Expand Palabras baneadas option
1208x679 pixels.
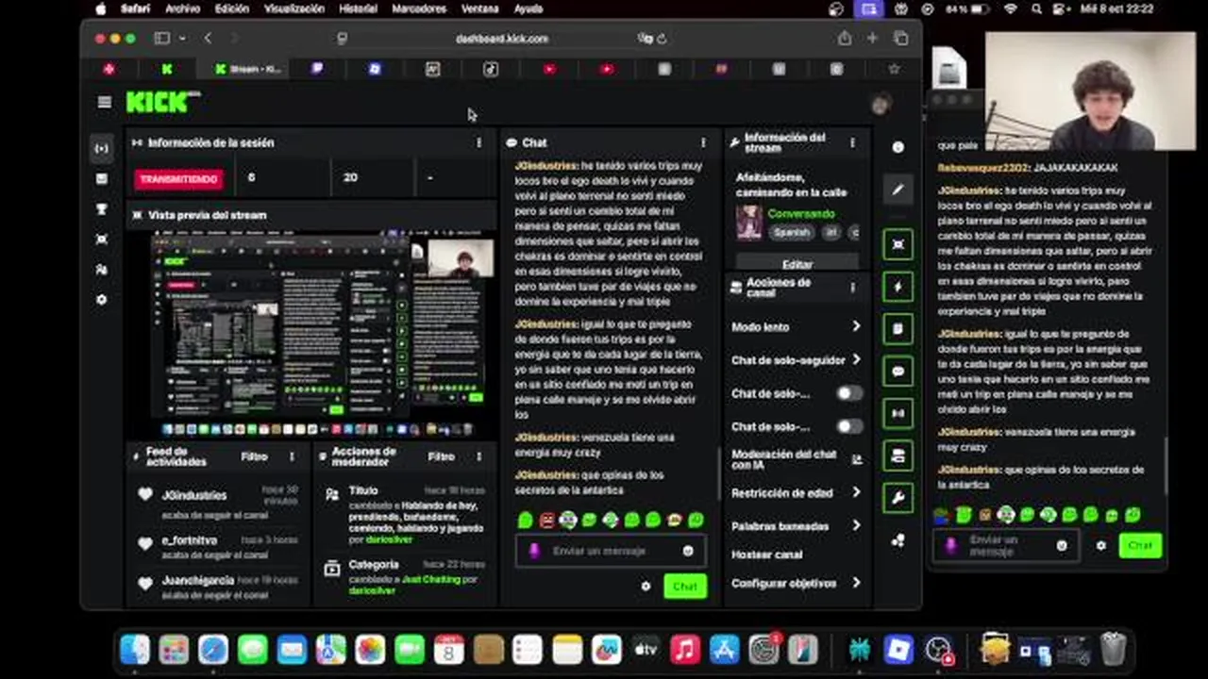796,525
